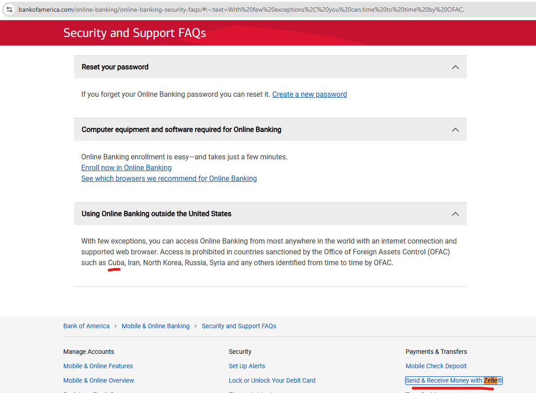Click Using Online Banking outside United States header
Screen dimensions: 536x393
pos(156,214)
